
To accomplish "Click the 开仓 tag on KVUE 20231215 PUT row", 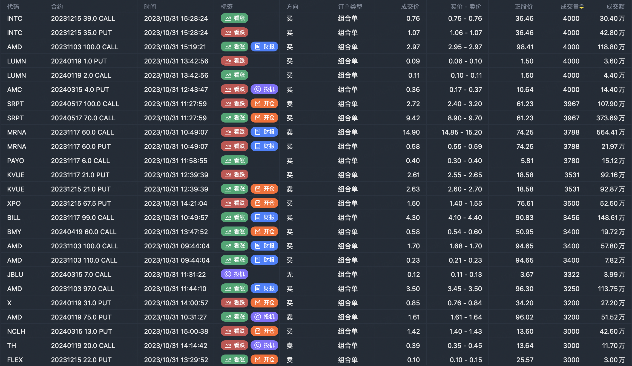I will click(x=264, y=189).
